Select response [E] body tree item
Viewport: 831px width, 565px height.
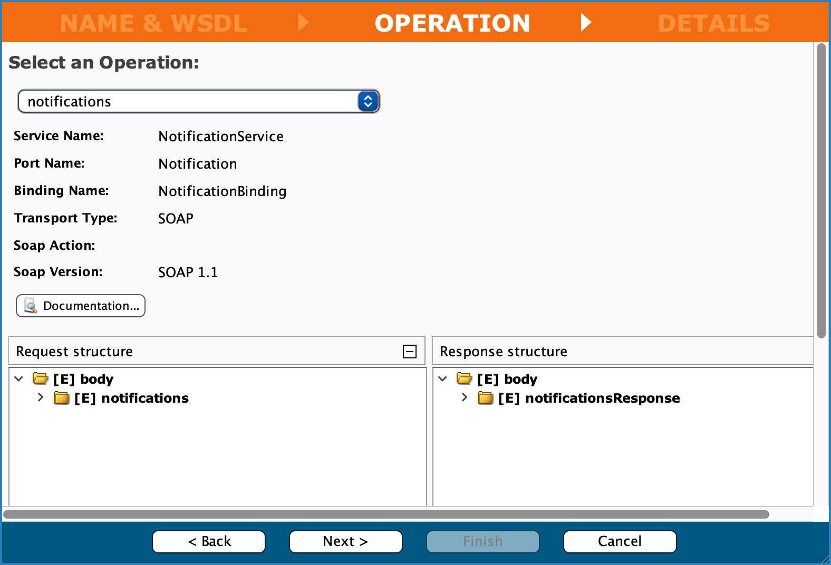tap(507, 379)
